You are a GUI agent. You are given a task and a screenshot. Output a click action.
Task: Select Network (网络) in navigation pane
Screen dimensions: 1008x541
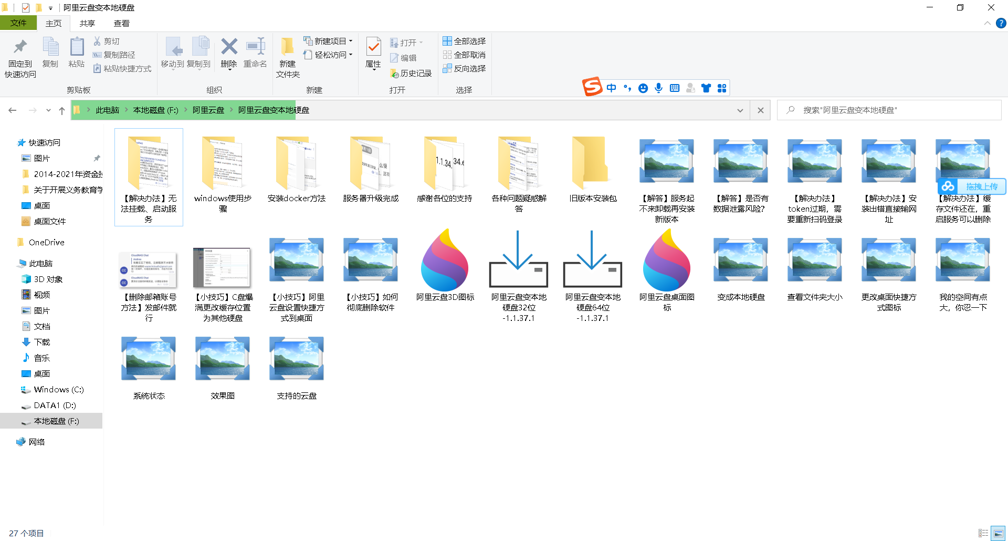point(30,442)
